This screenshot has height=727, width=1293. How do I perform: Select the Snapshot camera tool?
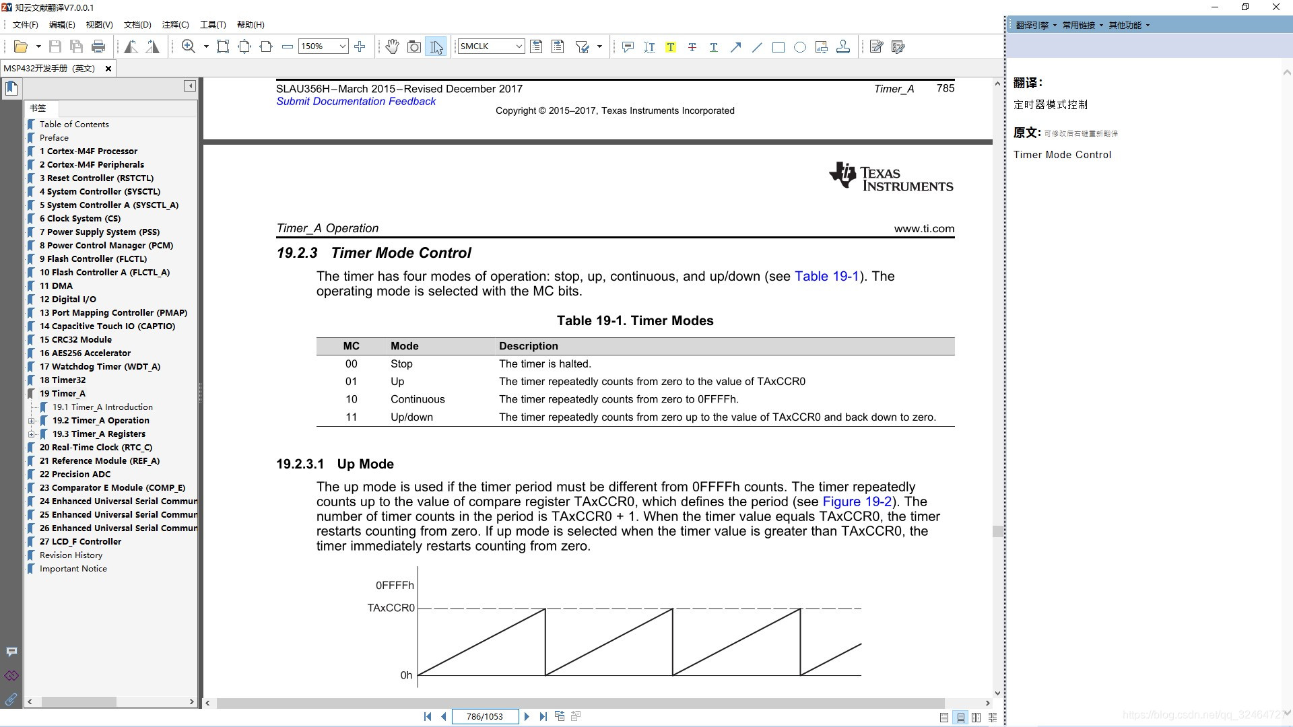(414, 46)
